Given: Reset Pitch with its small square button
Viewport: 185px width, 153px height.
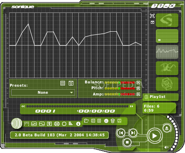Looking at the screenshot, I should [x=138, y=88].
